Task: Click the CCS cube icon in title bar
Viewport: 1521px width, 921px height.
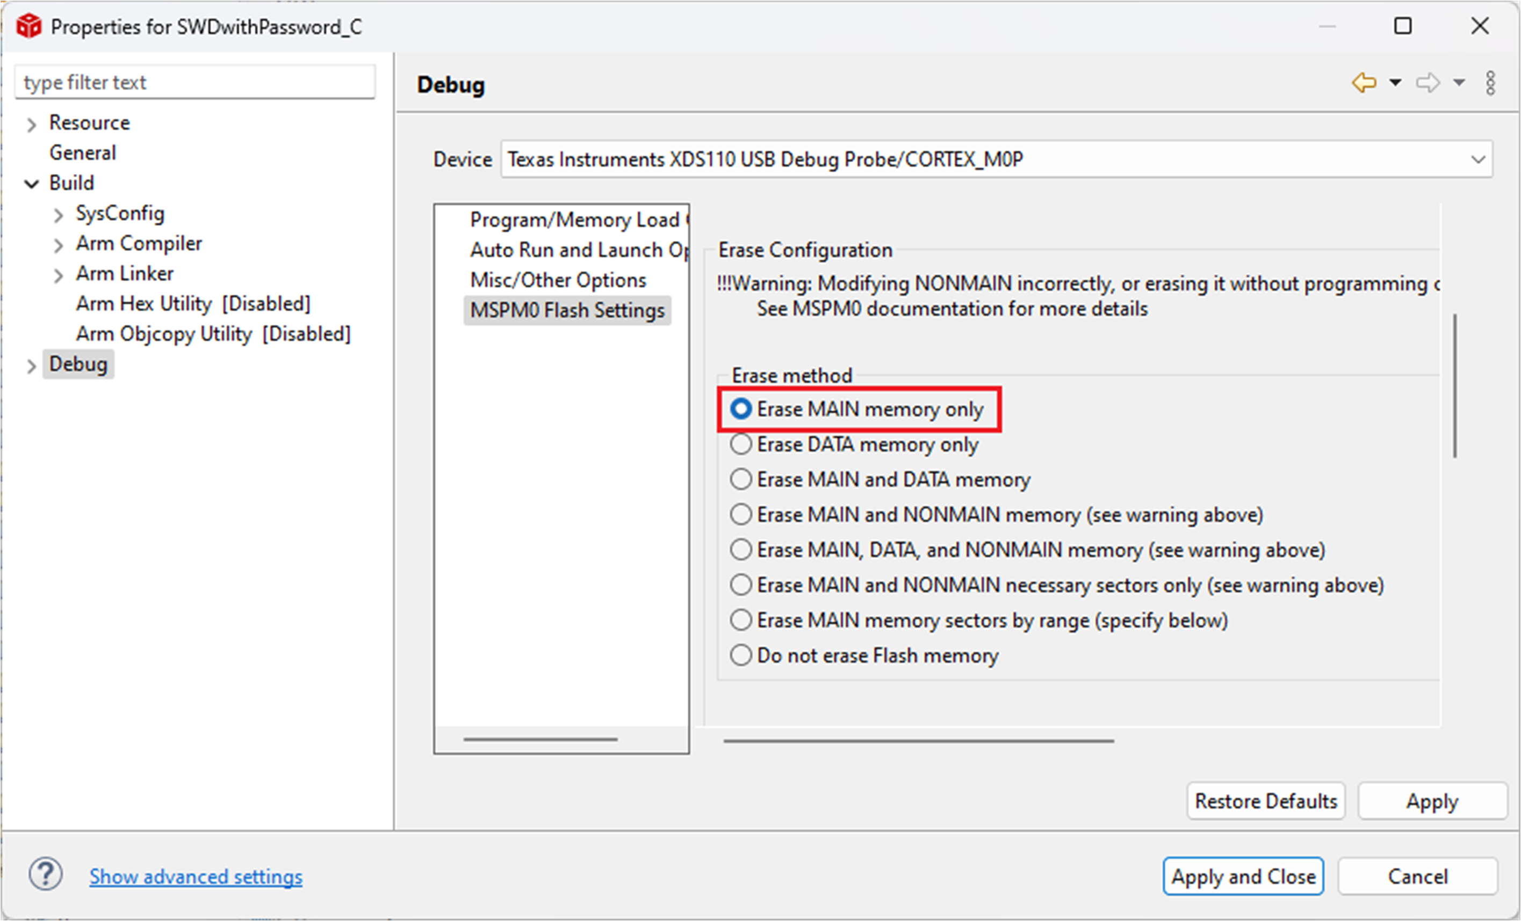Action: pos(28,26)
